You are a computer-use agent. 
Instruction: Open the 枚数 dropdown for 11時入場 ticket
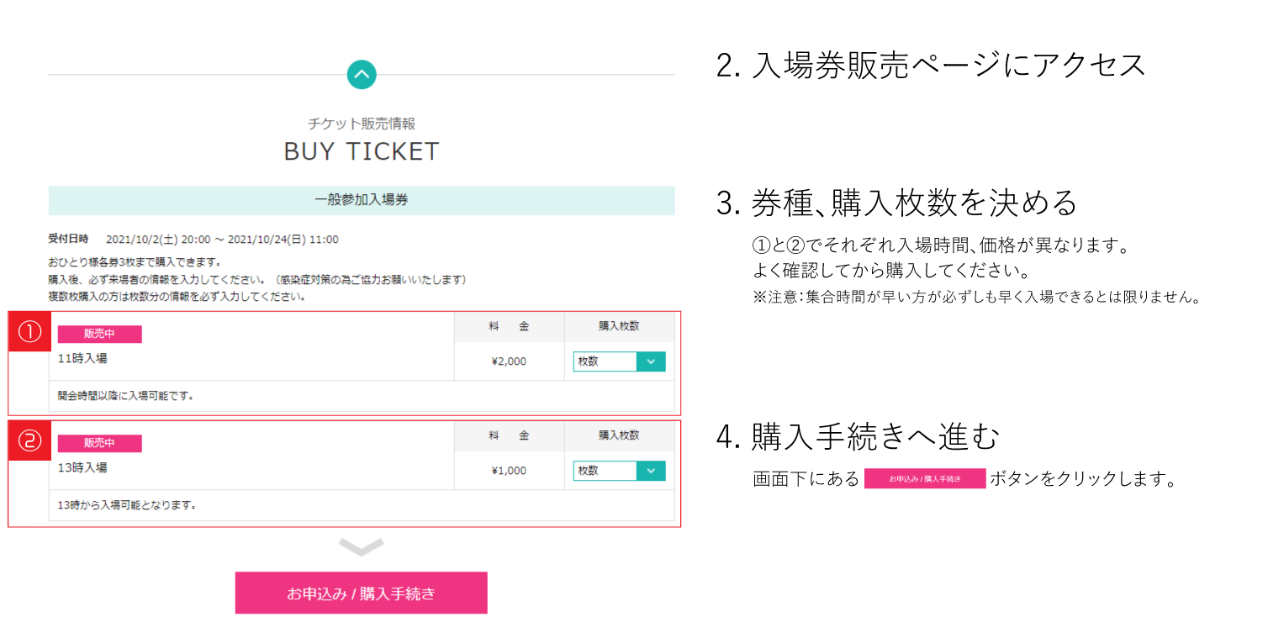619,361
